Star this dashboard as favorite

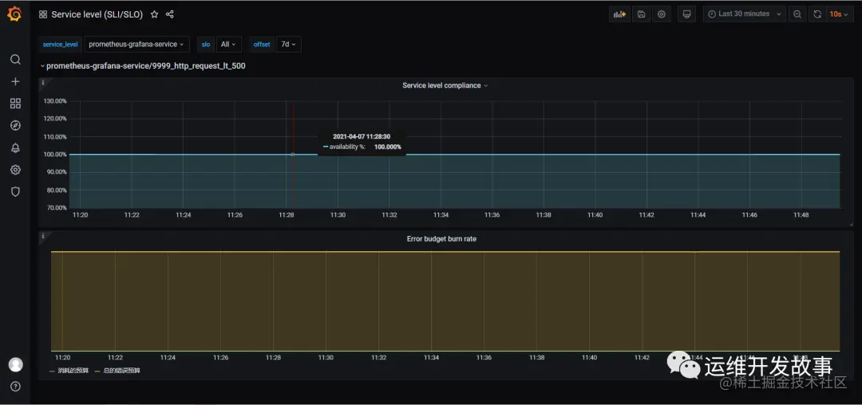[x=155, y=15]
